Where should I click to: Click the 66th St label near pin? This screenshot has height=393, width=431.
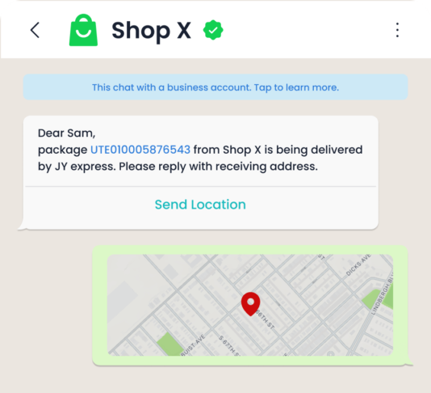(265, 319)
